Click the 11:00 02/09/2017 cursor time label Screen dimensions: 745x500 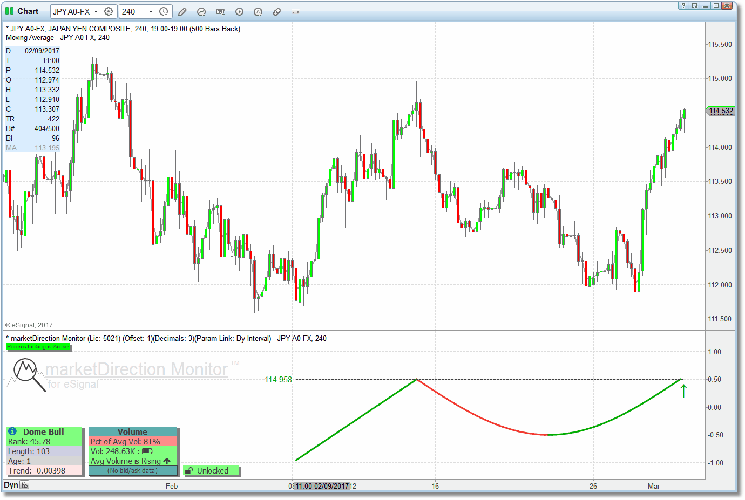[x=322, y=486]
